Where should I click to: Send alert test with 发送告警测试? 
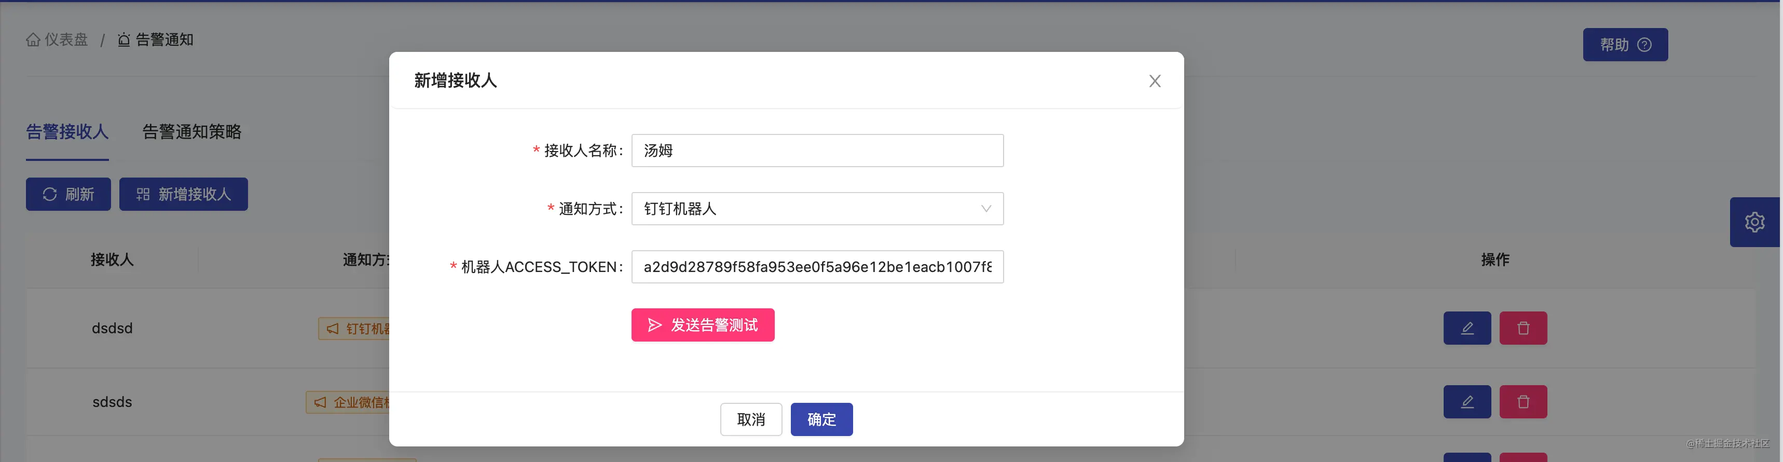coord(703,325)
